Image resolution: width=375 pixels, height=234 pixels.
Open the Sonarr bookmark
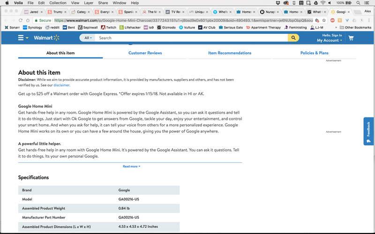(12, 28)
